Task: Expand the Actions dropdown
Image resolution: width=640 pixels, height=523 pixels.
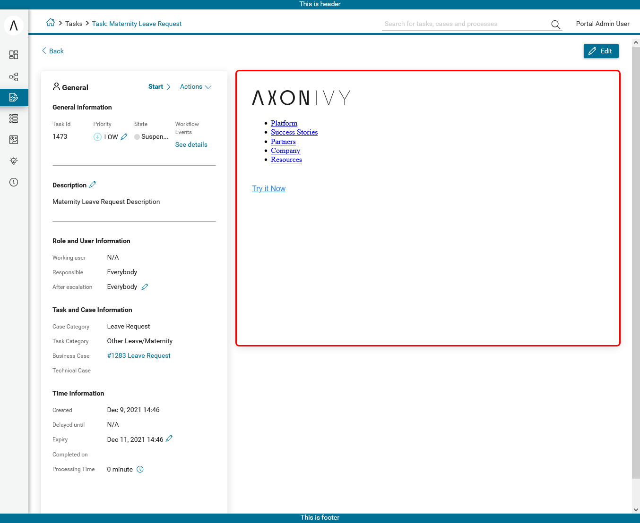Action: point(196,87)
